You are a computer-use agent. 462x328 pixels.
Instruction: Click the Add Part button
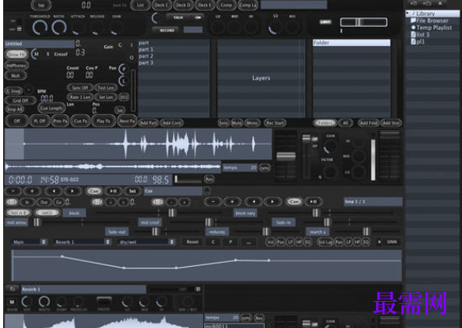[x=148, y=123]
